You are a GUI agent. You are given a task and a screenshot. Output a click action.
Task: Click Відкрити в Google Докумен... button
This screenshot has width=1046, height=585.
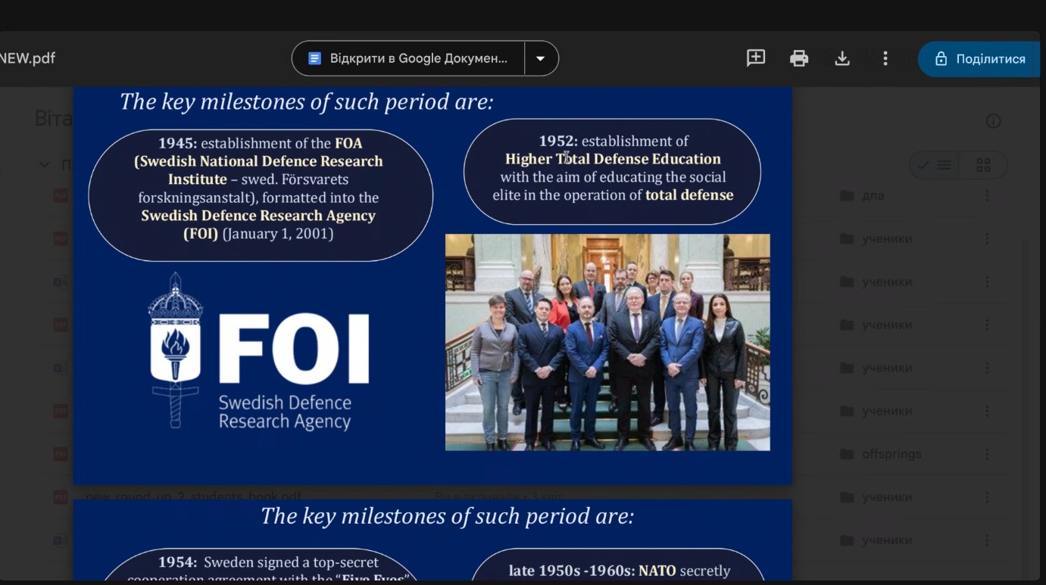click(x=409, y=58)
